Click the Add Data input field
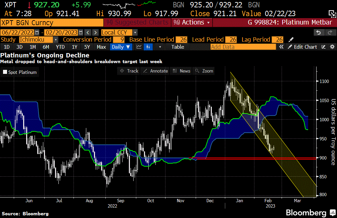337x218 pixels. [x=243, y=47]
